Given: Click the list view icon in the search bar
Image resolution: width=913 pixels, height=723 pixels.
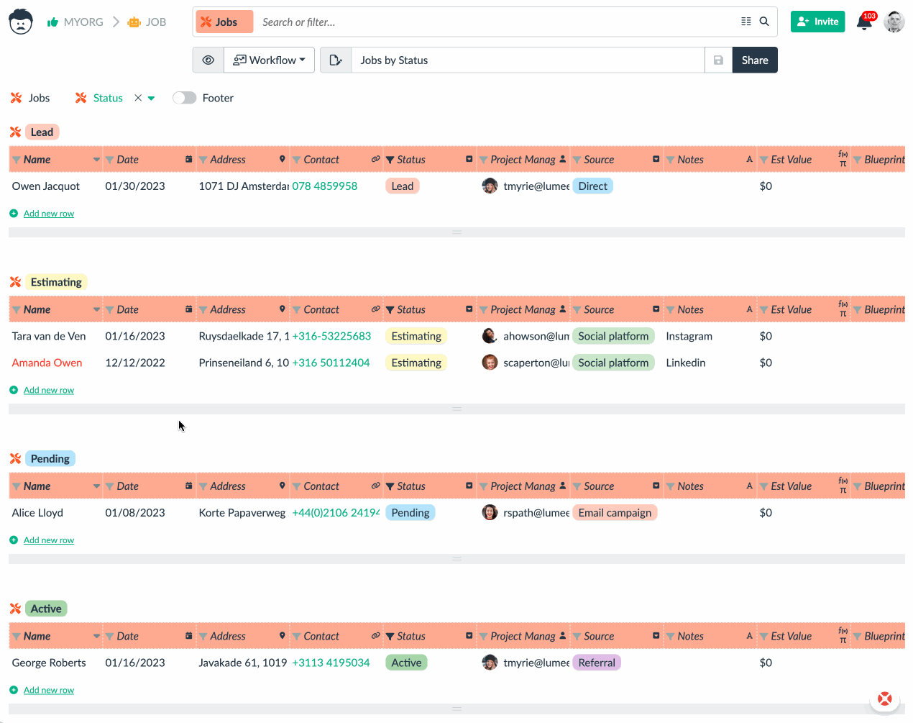Looking at the screenshot, I should point(745,22).
